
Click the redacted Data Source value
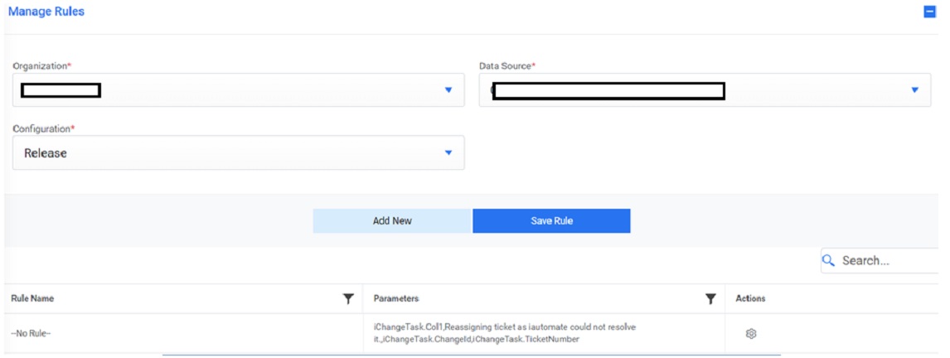click(x=608, y=90)
